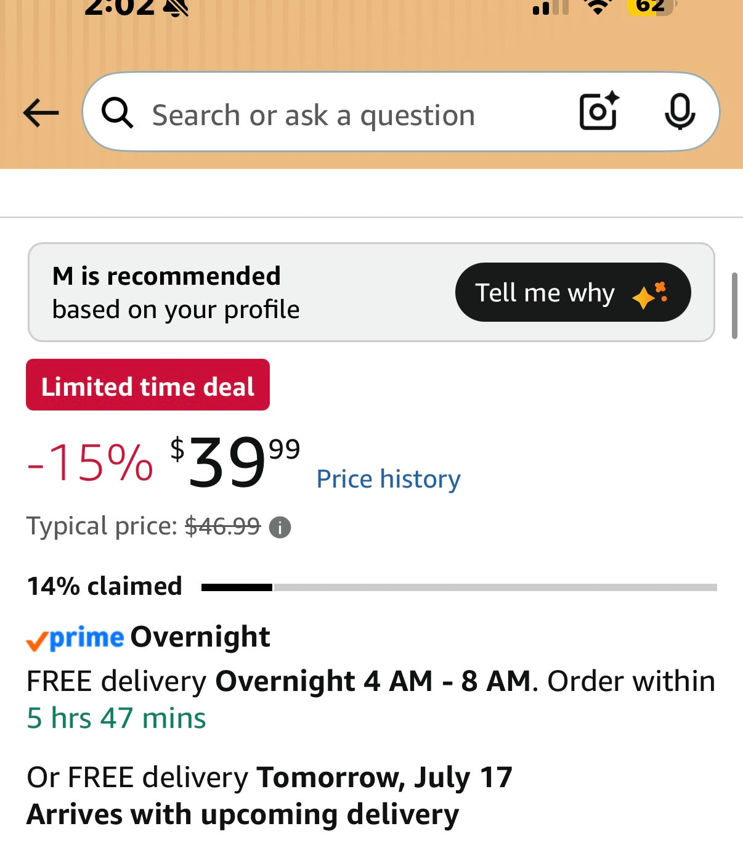Screen dimensions: 743x842
Task: Tap the $39.99 deal price
Action: tap(235, 462)
